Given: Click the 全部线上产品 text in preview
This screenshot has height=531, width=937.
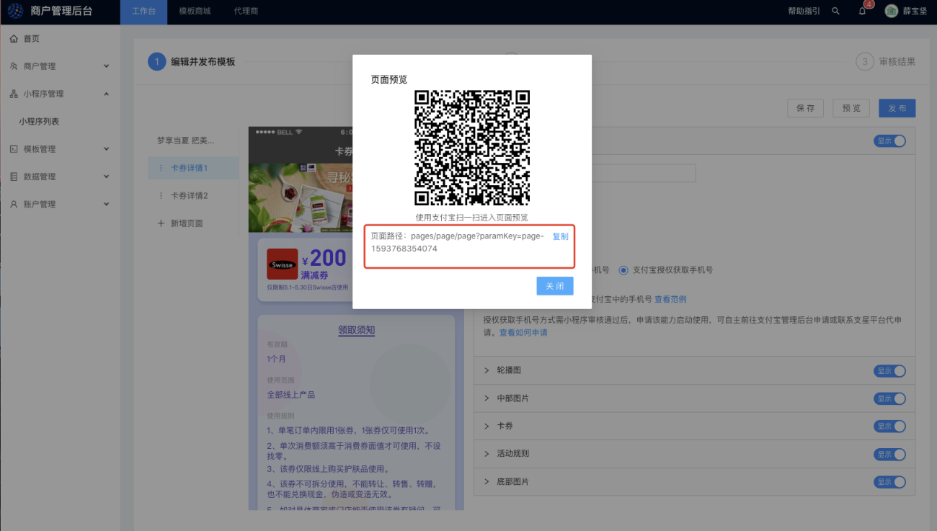Looking at the screenshot, I should (x=291, y=395).
